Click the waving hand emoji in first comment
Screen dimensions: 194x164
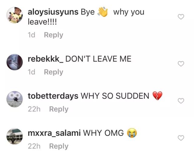103,12
